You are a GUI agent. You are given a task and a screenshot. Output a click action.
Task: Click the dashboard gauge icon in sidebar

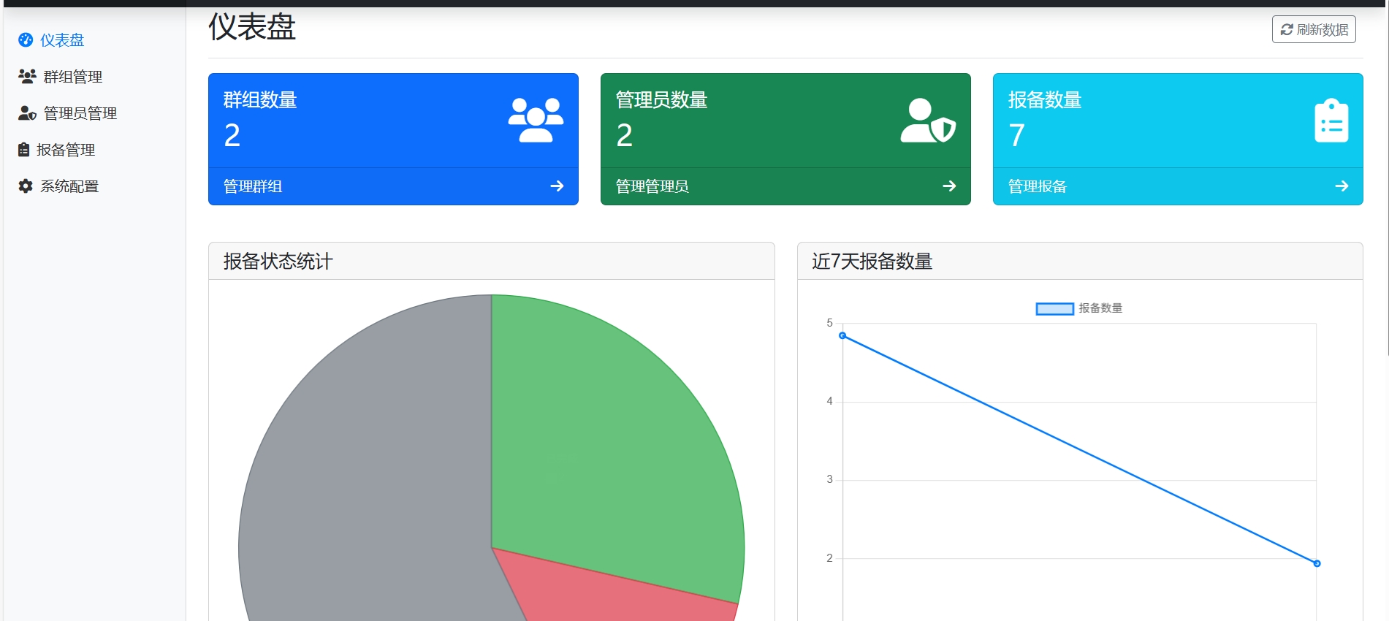26,40
